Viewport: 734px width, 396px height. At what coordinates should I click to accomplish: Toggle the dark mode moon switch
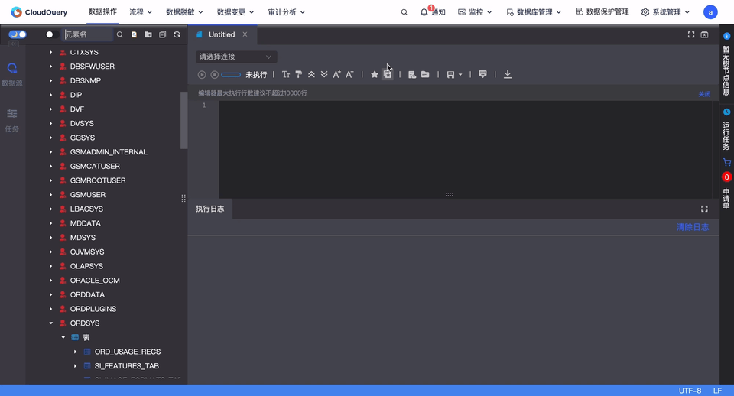[18, 34]
